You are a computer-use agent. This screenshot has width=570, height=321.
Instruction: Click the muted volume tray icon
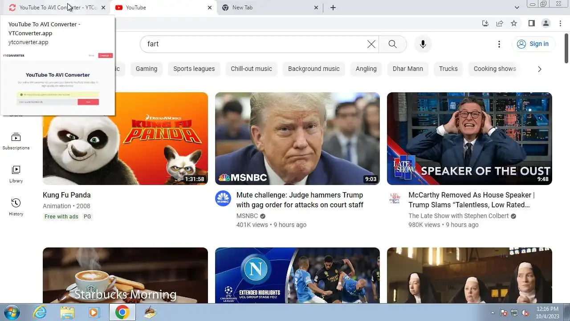(525, 313)
